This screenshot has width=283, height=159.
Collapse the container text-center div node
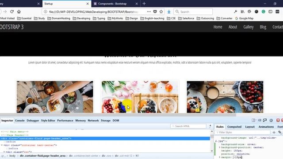coord(2,145)
